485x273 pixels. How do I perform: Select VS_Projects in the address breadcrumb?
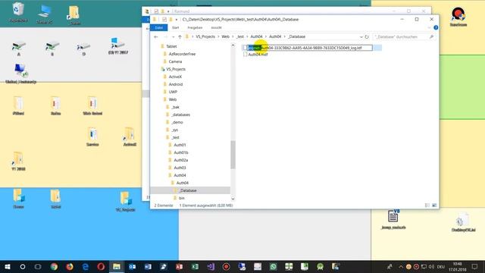click(205, 36)
